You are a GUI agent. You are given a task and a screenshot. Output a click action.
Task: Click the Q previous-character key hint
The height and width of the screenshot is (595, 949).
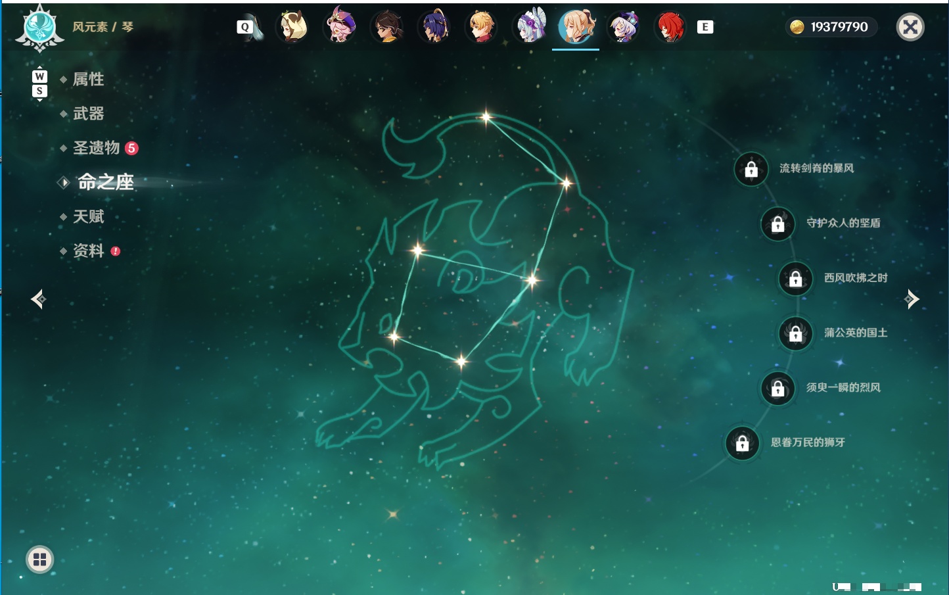(244, 27)
